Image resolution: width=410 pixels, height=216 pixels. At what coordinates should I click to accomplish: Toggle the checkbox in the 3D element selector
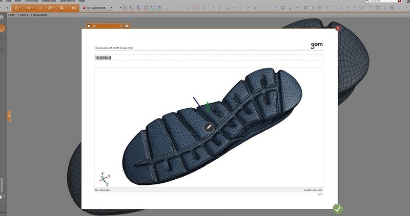point(89,26)
